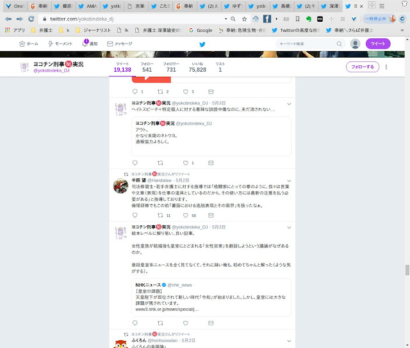Viewport: 410px width, 348px height.
Task: Reply to the ヘイトスピーチ tweet
Action: (135, 163)
